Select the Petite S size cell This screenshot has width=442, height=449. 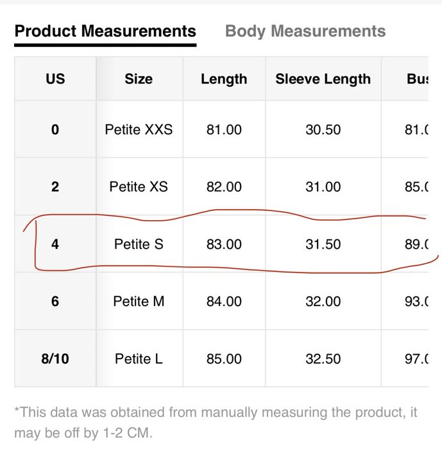(139, 244)
